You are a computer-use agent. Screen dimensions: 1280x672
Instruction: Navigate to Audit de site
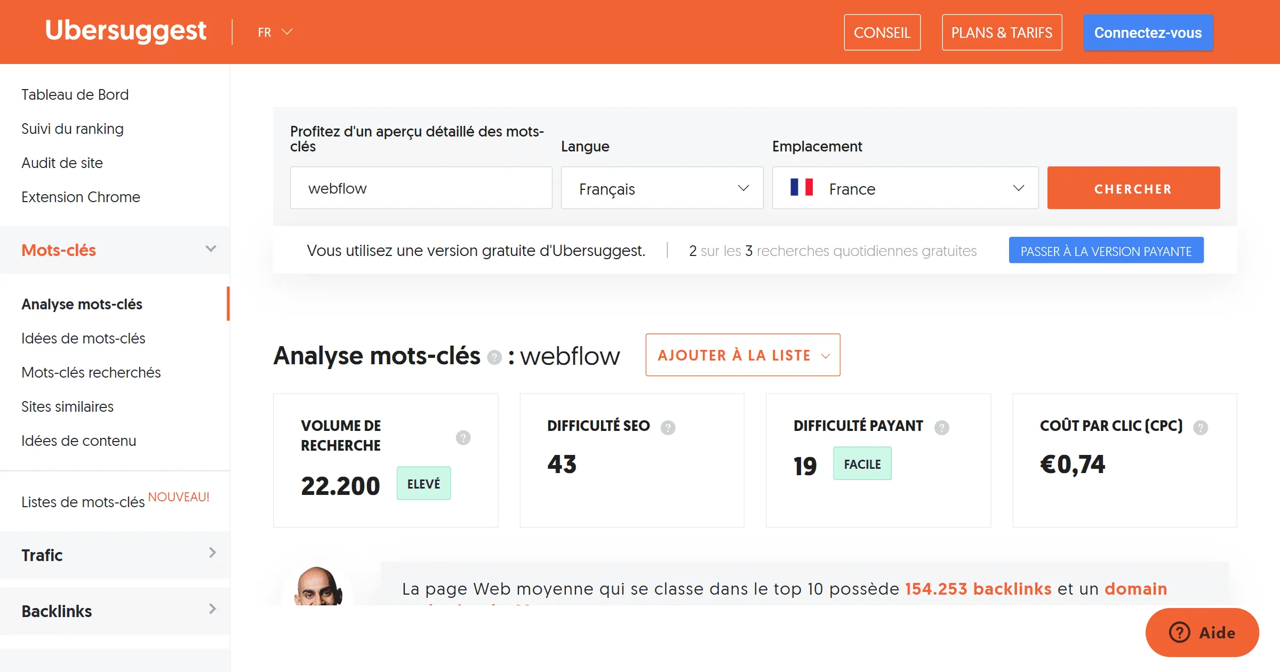[x=62, y=163]
